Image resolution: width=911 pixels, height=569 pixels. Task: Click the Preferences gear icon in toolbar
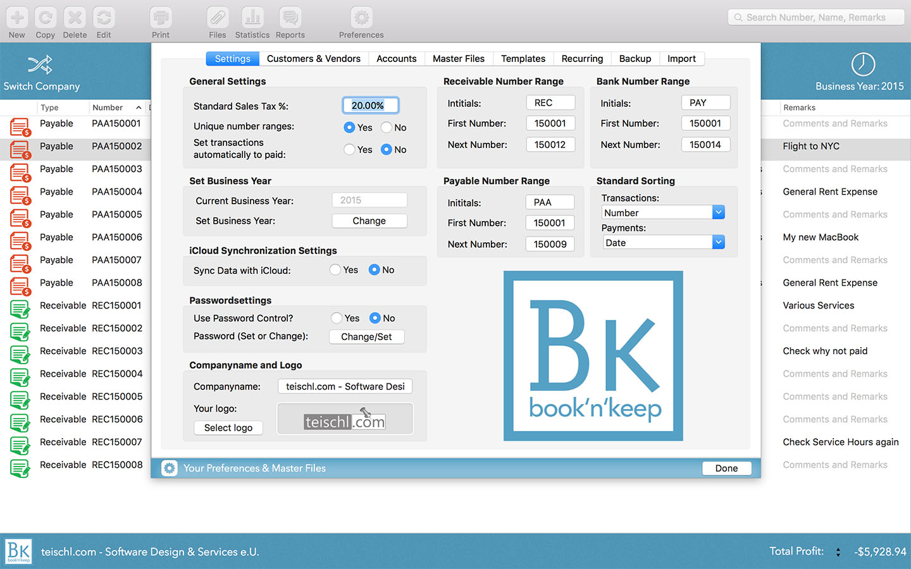click(361, 17)
